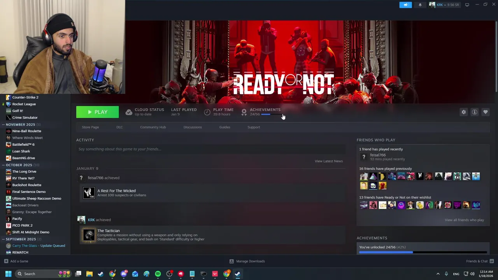Image resolution: width=498 pixels, height=280 pixels.
Task: Open the Guides tab
Action: 224,127
